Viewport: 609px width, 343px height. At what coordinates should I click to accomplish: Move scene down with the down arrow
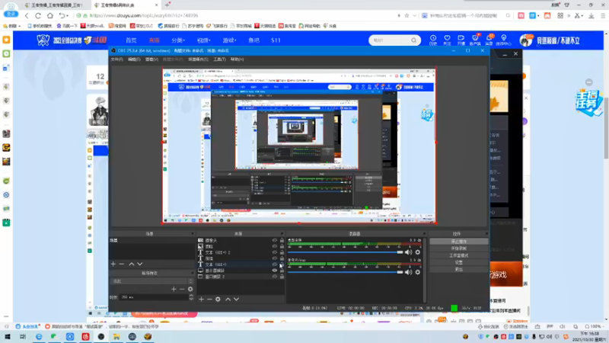(140, 264)
